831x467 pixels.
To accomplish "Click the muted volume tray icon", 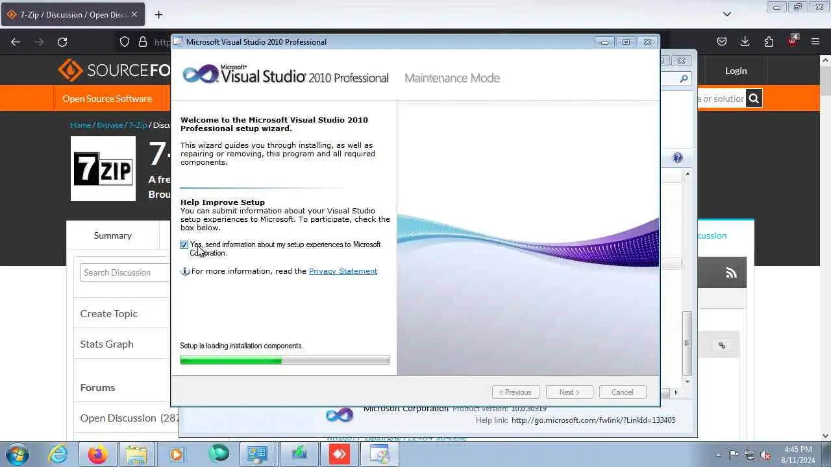I will (766, 455).
